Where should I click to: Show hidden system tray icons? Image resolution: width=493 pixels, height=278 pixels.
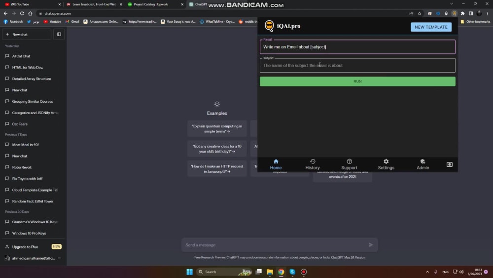(x=427, y=272)
